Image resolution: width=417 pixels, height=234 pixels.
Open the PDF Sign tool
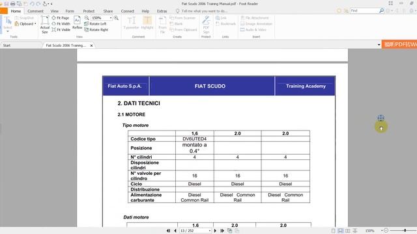point(206,25)
